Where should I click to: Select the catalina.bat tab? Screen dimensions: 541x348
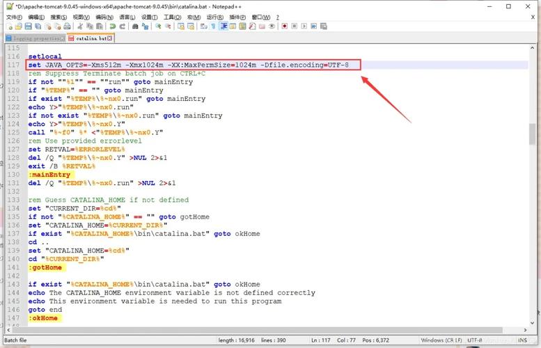(x=91, y=38)
